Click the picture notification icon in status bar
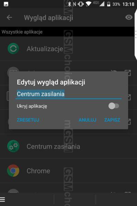137x206 pixels. 6,4
